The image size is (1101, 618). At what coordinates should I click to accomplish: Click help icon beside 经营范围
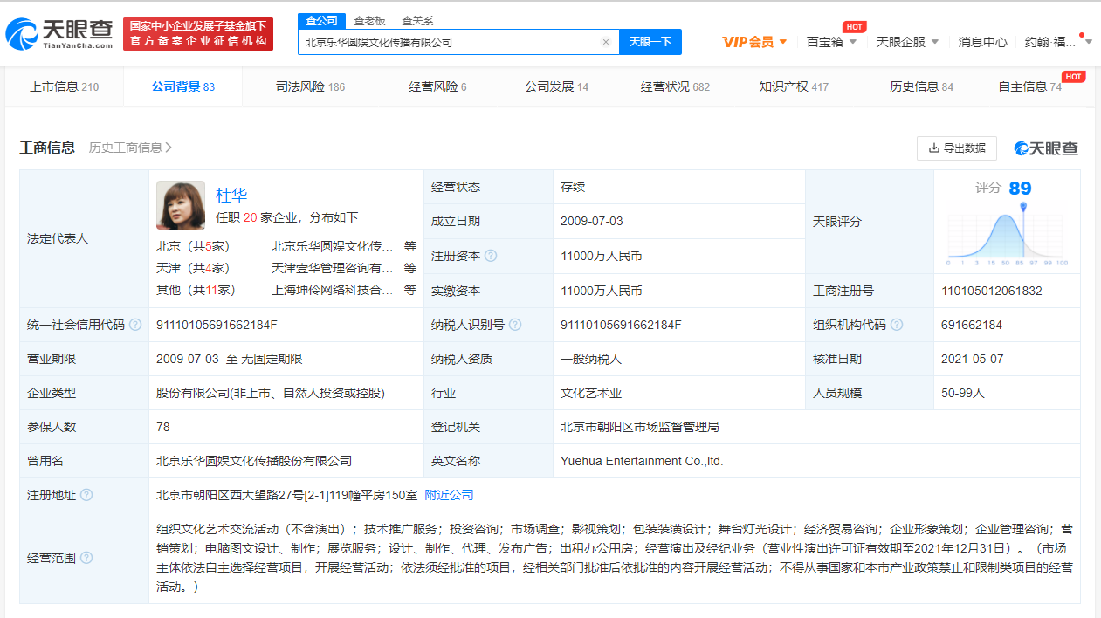(86, 558)
